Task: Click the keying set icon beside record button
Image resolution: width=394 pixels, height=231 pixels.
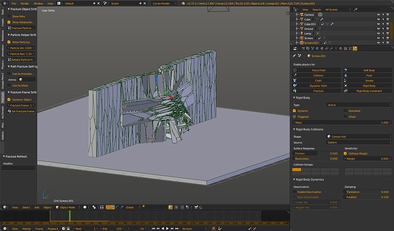Action: [220, 229]
